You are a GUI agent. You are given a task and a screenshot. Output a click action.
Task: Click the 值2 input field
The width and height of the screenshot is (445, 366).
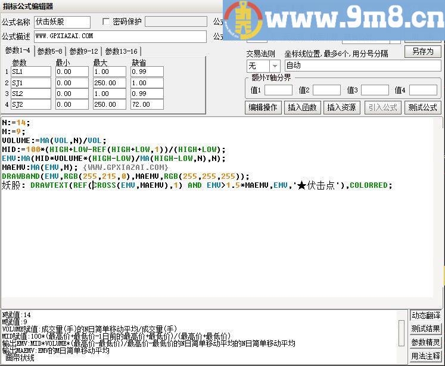(326, 90)
